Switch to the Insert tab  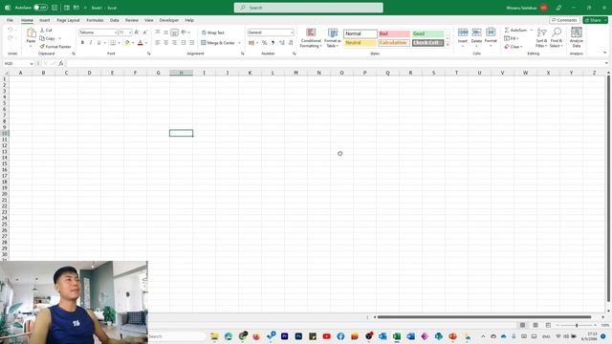[x=44, y=20]
